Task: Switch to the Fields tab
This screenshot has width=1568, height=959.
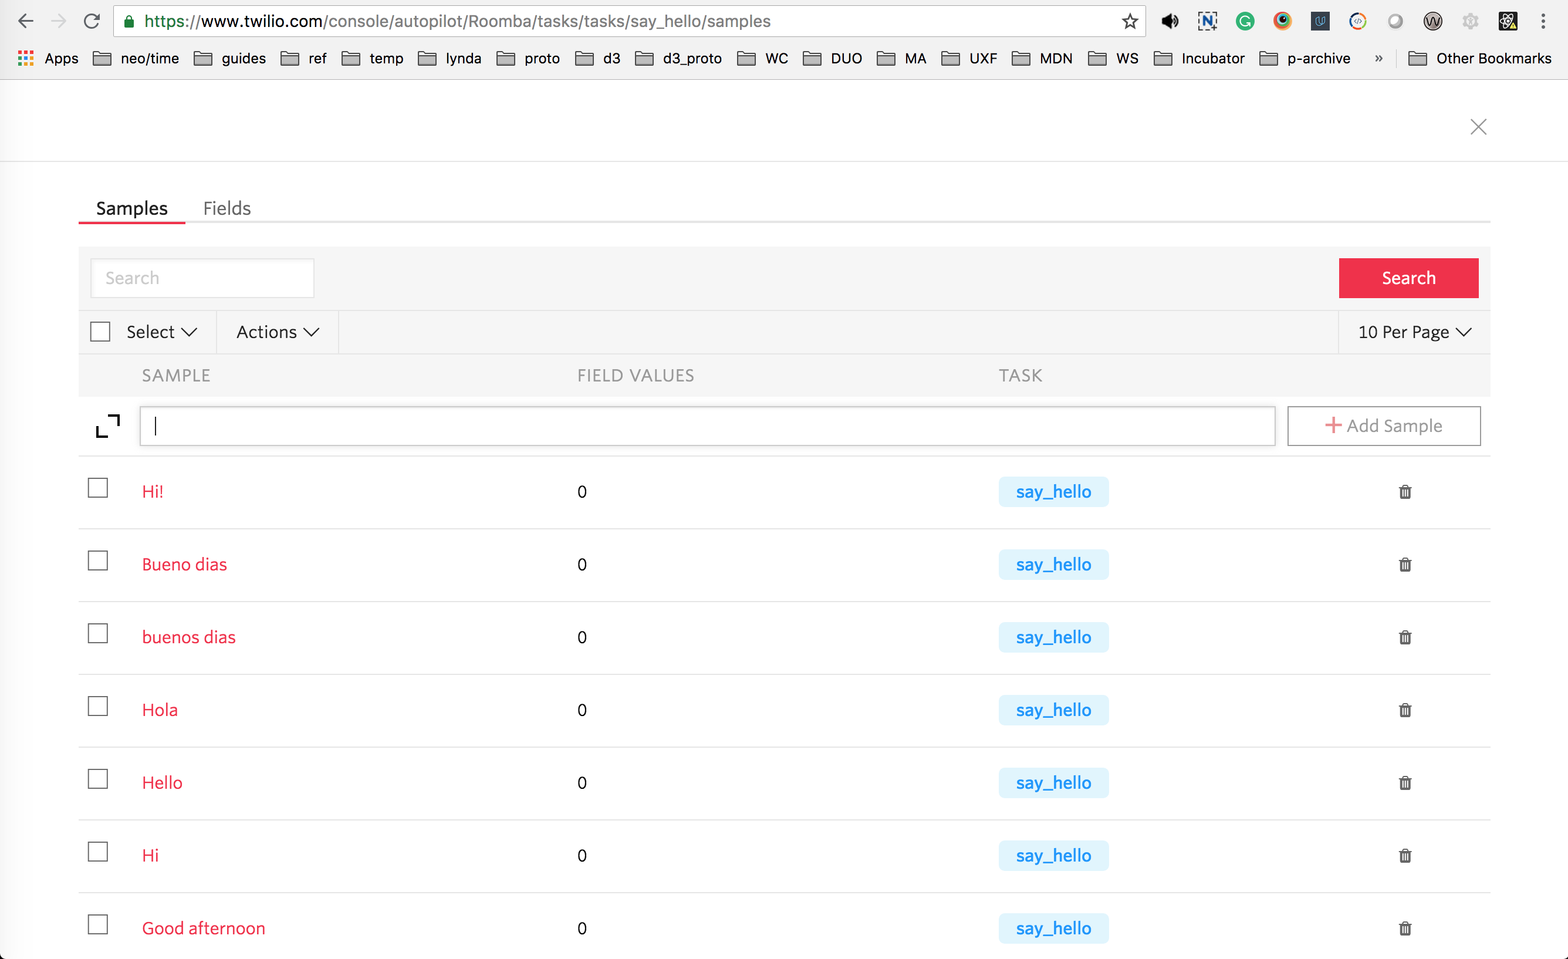Action: pos(227,209)
